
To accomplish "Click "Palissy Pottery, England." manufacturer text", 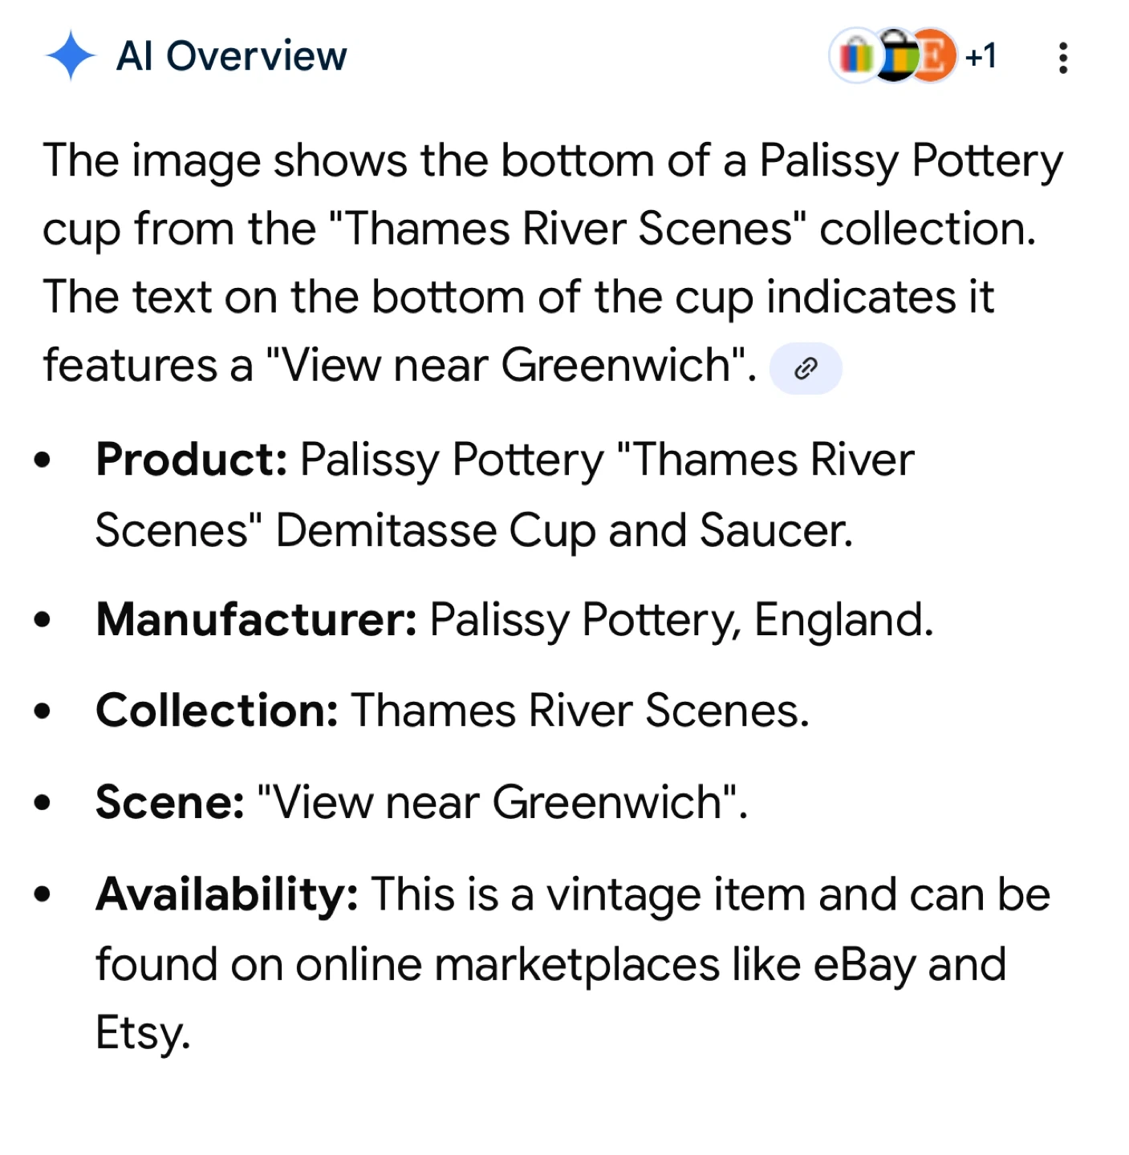I will pos(681,620).
